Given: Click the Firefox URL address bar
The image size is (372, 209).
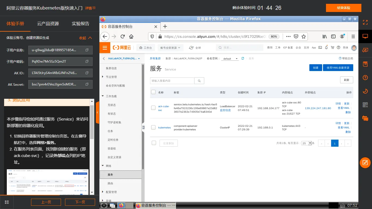Looking at the screenshot, I should click(215, 36).
